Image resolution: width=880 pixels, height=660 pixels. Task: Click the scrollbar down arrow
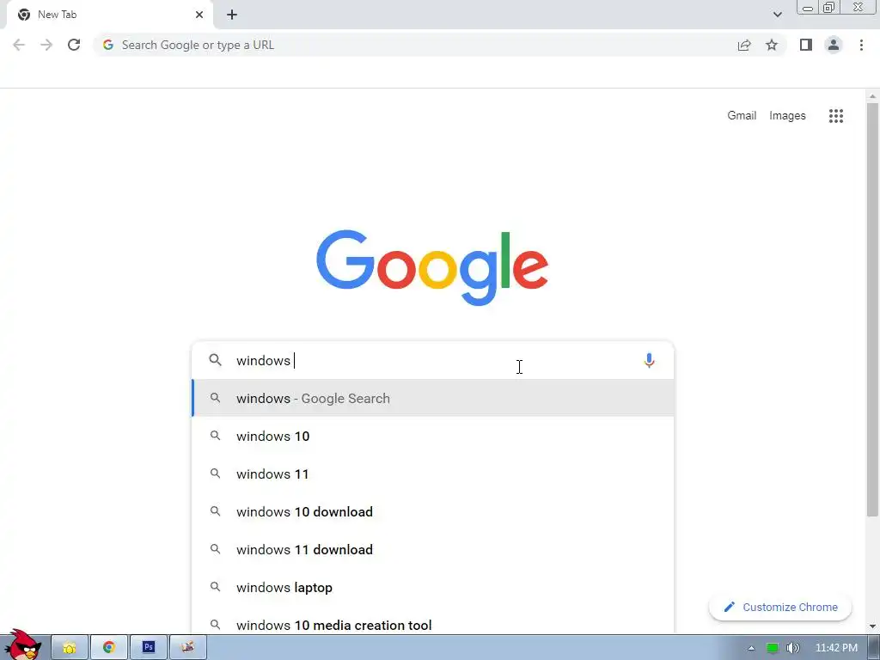coord(872,626)
